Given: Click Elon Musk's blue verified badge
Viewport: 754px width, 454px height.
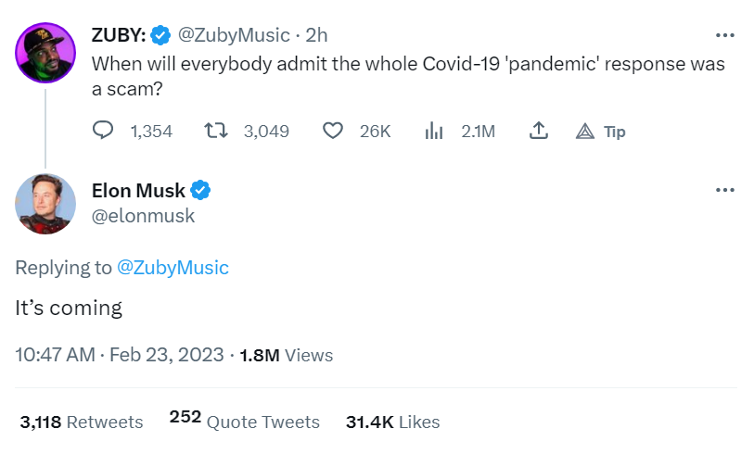Looking at the screenshot, I should point(200,191).
